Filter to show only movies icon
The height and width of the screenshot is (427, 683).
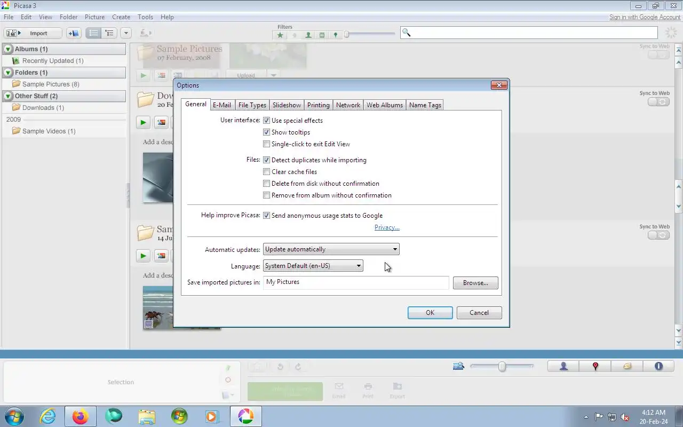[322, 35]
